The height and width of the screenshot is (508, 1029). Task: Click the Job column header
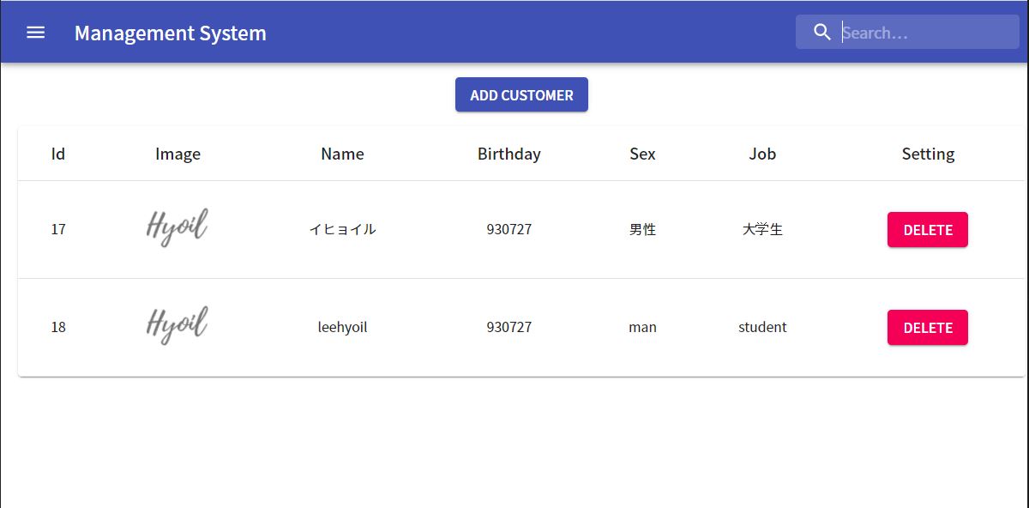pyautogui.click(x=761, y=154)
